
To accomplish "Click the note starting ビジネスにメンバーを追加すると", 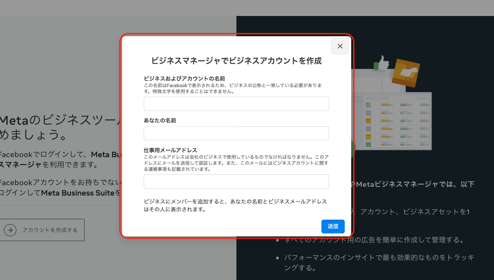I will 235,205.
